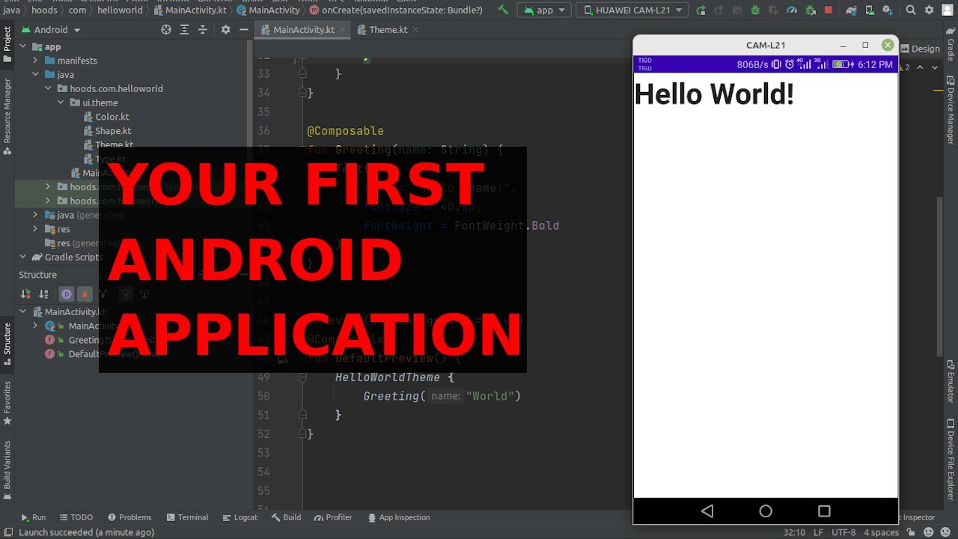The height and width of the screenshot is (539, 958).
Task: Click the user account avatar icon
Action: click(948, 10)
